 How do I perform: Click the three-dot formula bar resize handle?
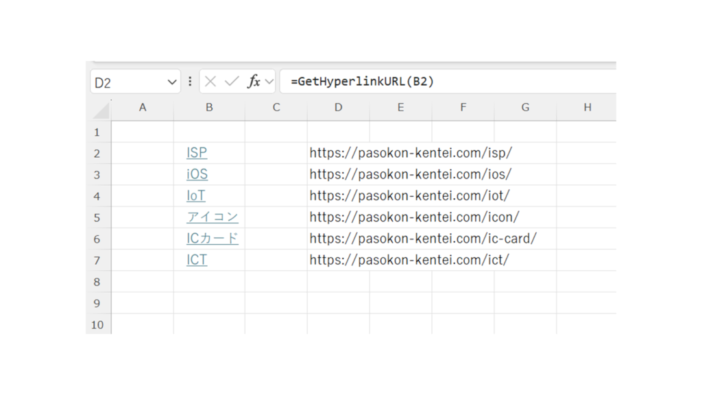[190, 82]
